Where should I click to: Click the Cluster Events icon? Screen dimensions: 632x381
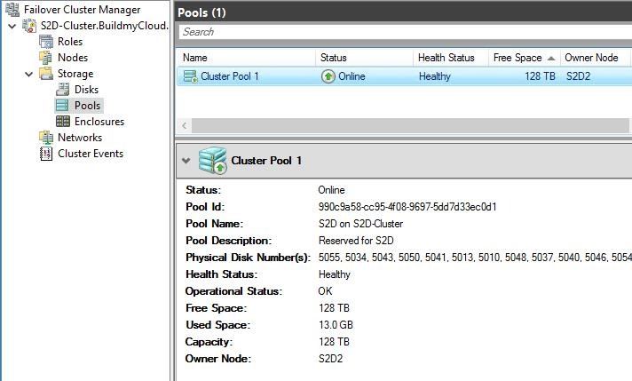pyautogui.click(x=46, y=154)
